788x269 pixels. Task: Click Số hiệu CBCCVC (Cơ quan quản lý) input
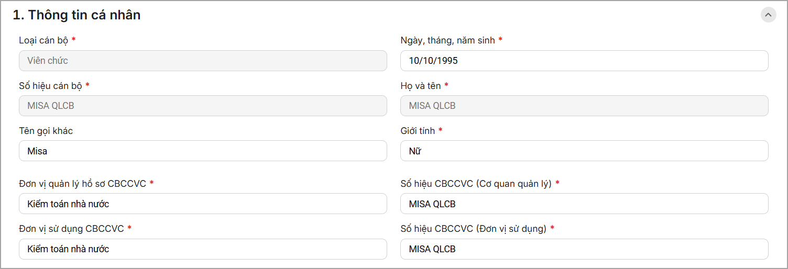[584, 204]
